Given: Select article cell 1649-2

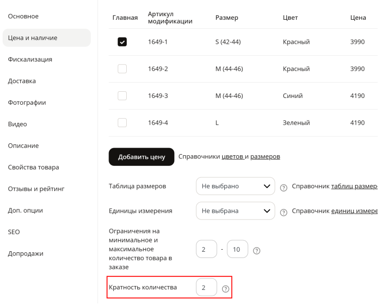Looking at the screenshot, I should tap(158, 69).
